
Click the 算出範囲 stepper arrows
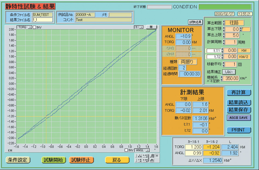(x=224, y=23)
